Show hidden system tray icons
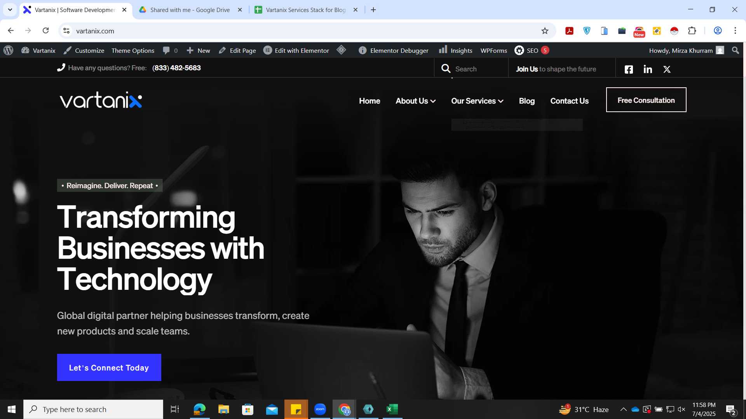Viewport: 746px width, 419px height. tap(623, 409)
